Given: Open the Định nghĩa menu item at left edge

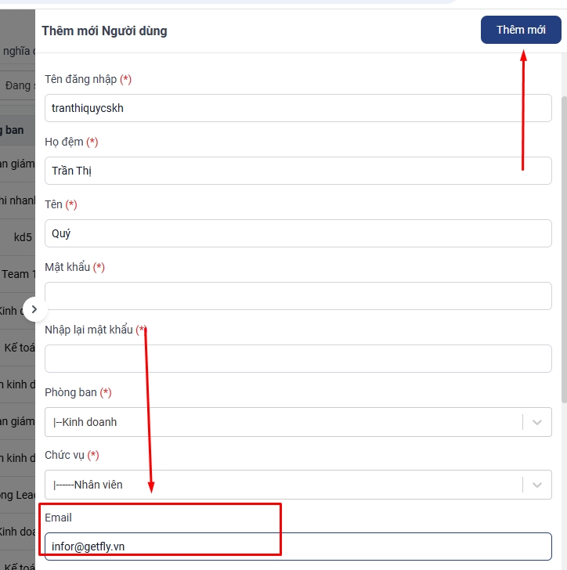Looking at the screenshot, I should pyautogui.click(x=17, y=51).
